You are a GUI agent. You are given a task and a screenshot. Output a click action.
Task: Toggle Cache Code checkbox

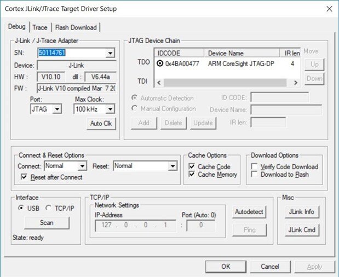click(x=192, y=166)
